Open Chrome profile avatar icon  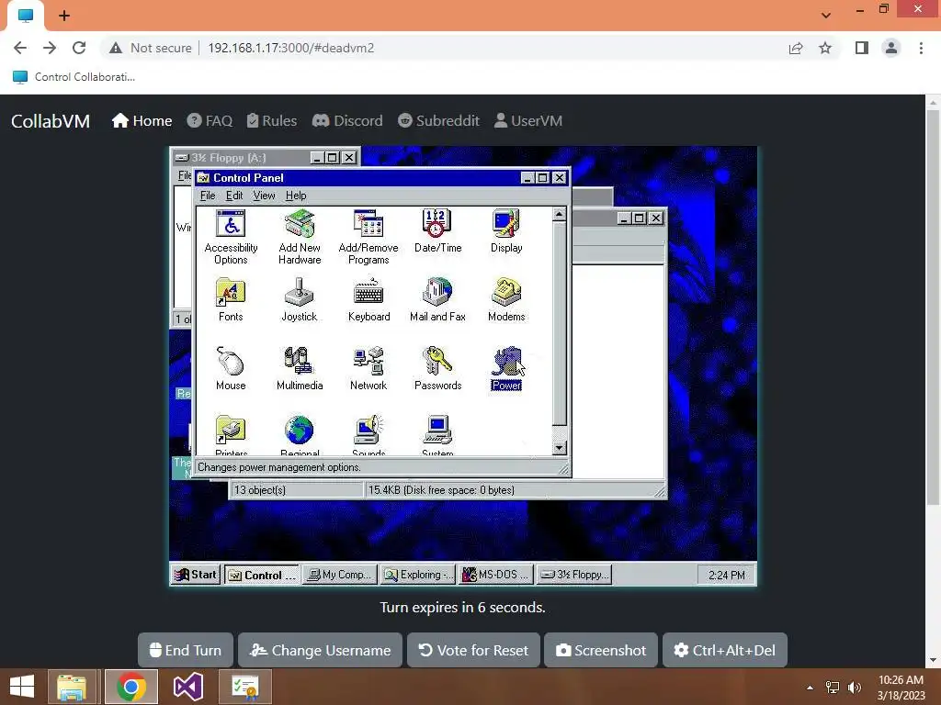coord(891,48)
